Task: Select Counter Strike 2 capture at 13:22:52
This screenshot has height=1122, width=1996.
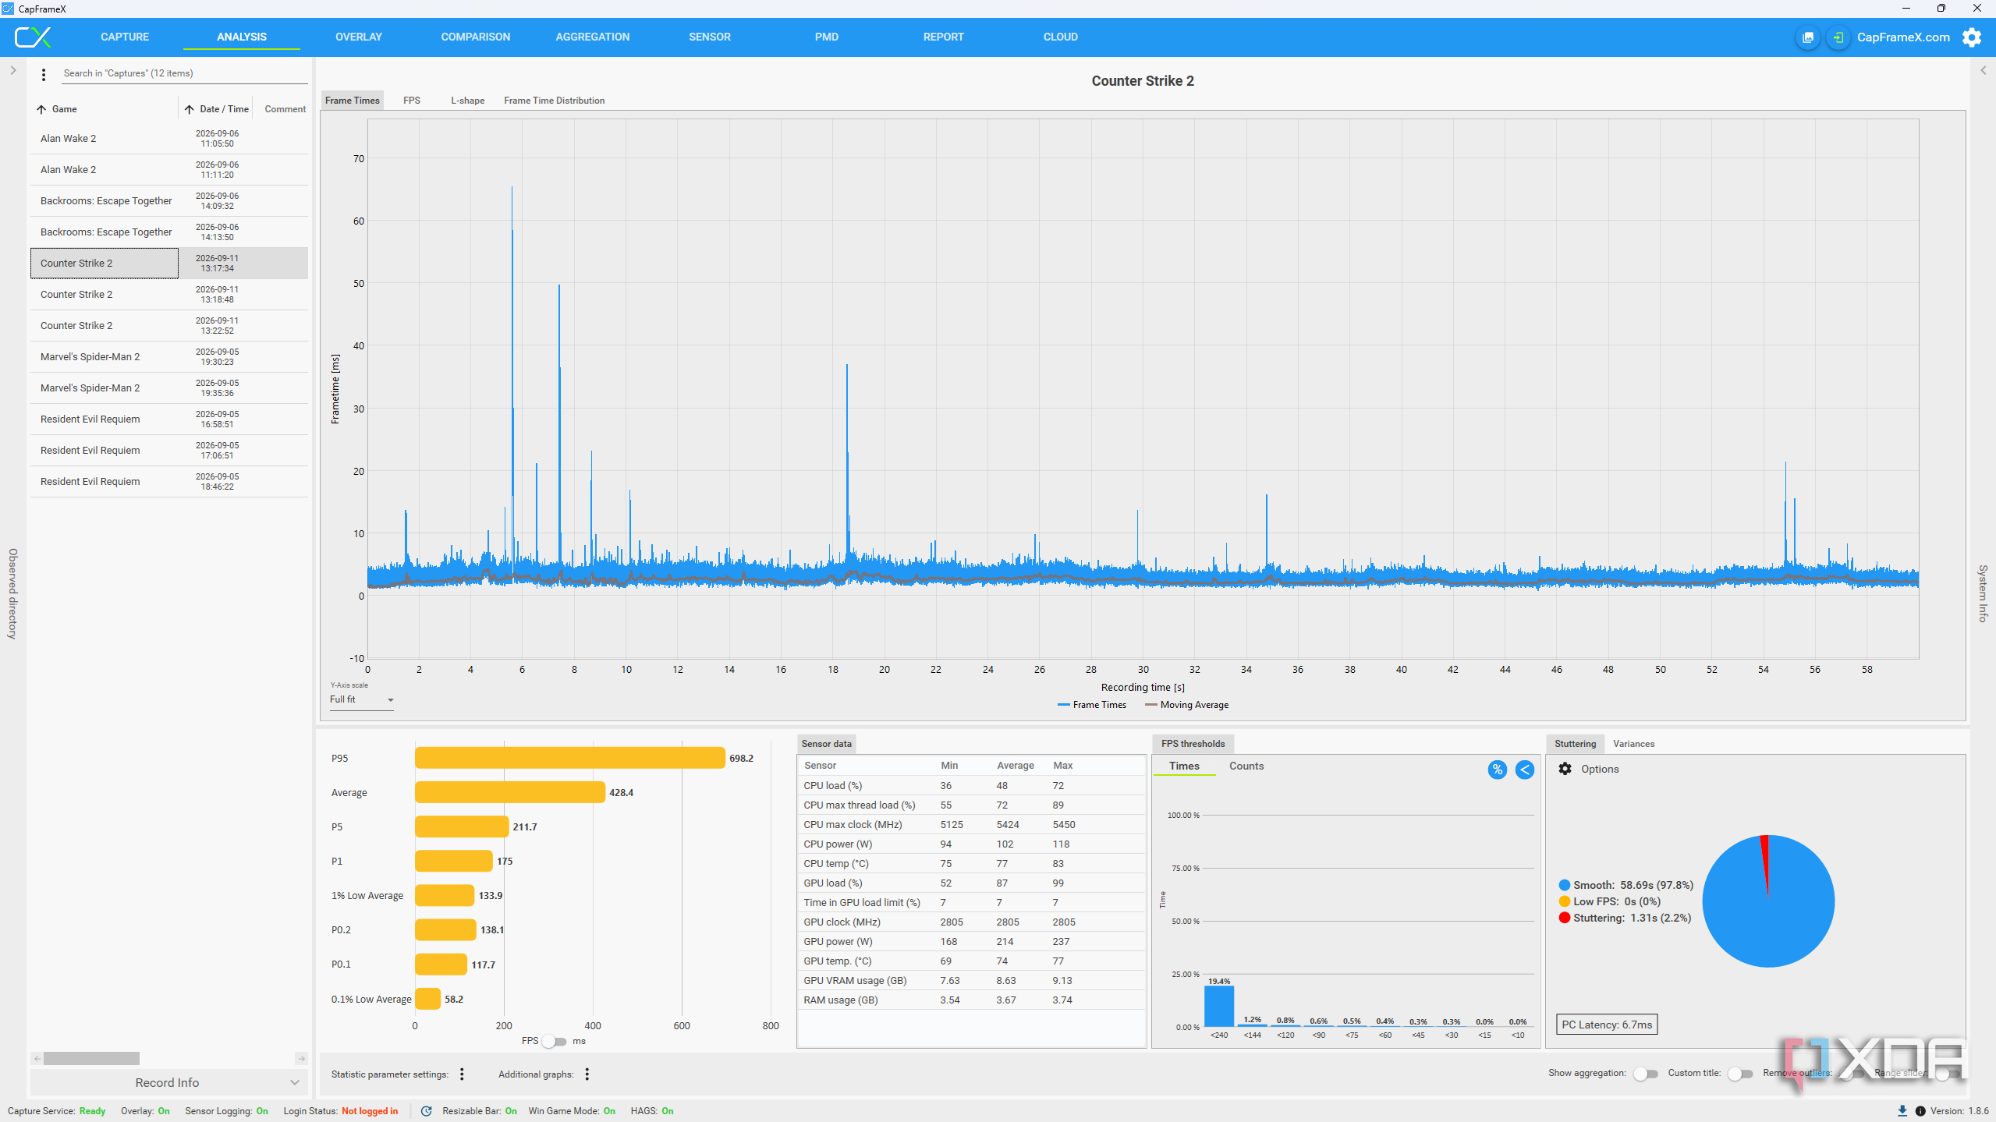Action: pos(168,326)
